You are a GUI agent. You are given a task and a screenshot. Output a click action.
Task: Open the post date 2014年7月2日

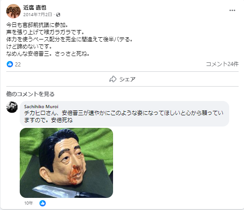(38, 15)
